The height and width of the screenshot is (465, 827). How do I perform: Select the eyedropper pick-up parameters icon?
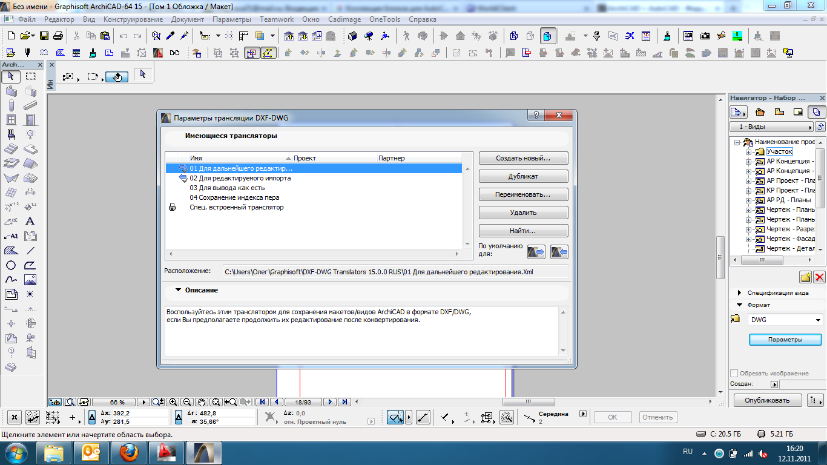coord(171,36)
